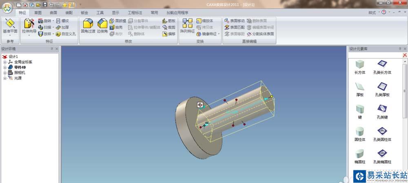Switch to the 工程标注 ribbon tab
Screen dimensions: 408x183
tap(135, 13)
